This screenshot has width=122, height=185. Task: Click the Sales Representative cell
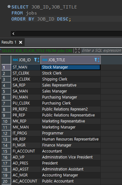click(71, 85)
